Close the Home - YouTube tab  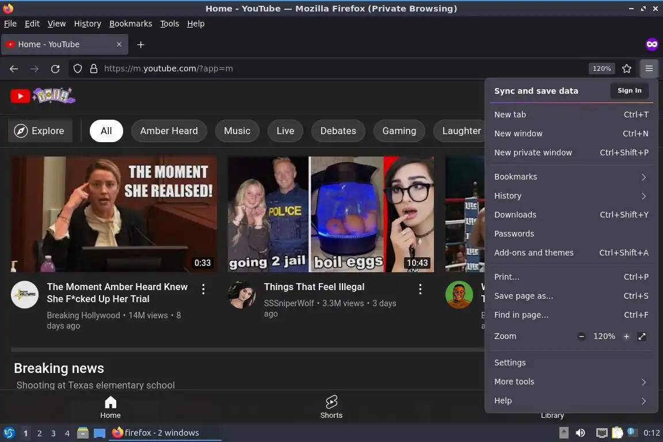pos(119,44)
